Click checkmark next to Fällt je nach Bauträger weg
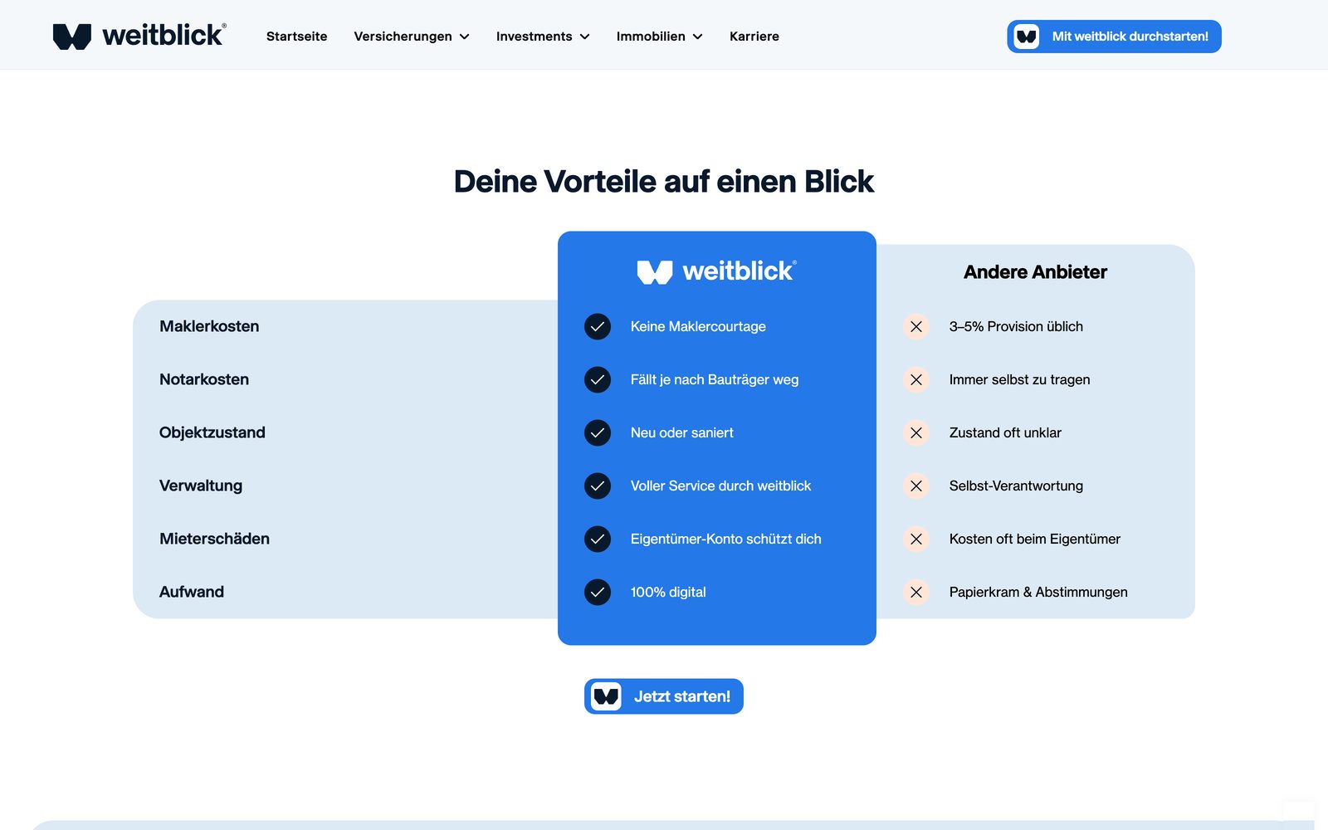1328x830 pixels. (x=598, y=380)
